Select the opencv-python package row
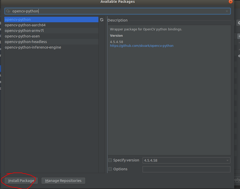The image size is (240, 189). click(51, 19)
